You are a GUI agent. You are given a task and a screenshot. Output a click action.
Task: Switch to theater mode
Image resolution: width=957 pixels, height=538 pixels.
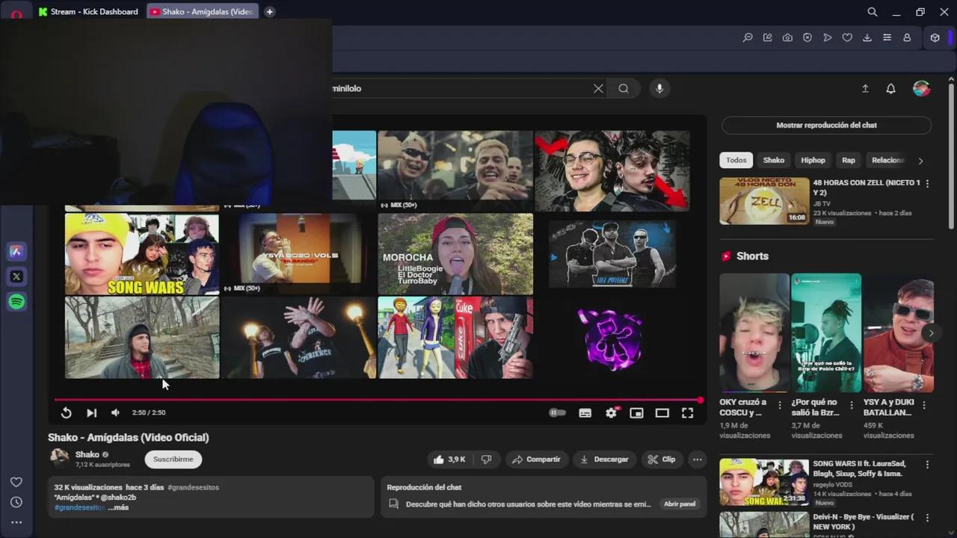click(662, 412)
